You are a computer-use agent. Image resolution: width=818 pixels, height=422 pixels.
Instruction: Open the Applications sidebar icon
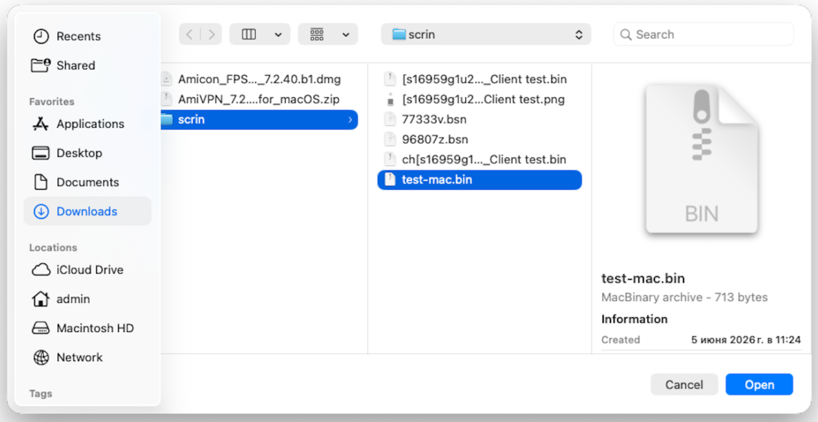pyautogui.click(x=41, y=124)
